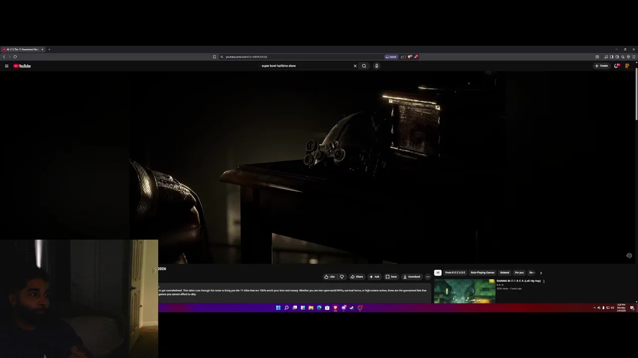638x358 pixels.
Task: Save the video to playlist
Action: coord(391,276)
